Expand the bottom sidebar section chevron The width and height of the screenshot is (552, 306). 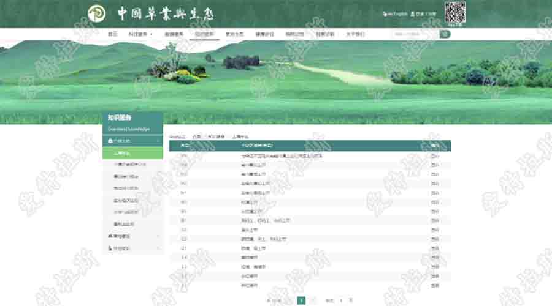click(x=158, y=248)
